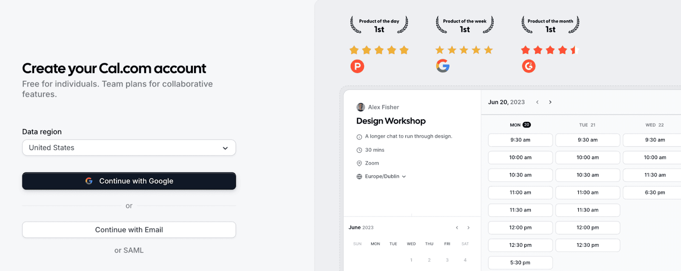Pick Wednesday 6:30 pm time slot
Screen dimensions: 681x271
click(x=652, y=192)
